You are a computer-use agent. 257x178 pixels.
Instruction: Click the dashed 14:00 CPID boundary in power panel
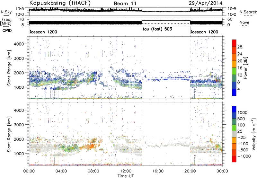(142, 68)
